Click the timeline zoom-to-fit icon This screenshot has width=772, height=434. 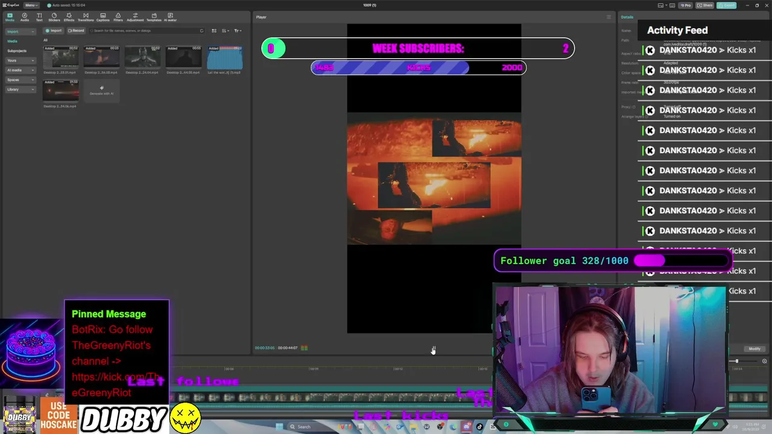coord(764,361)
